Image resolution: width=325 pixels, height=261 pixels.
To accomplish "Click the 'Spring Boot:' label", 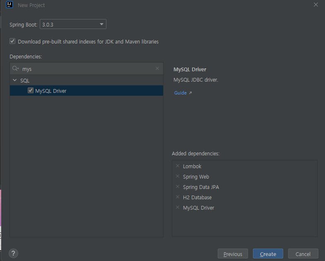I will coord(24,25).
